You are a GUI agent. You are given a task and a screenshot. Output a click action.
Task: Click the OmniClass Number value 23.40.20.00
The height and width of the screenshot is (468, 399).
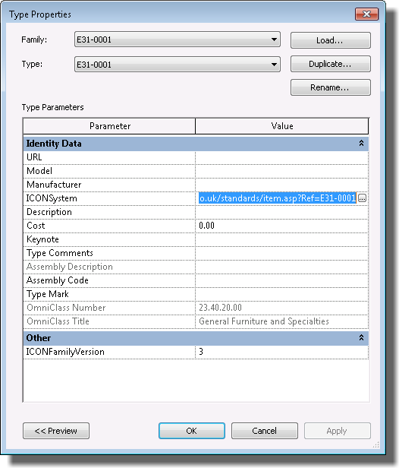click(220, 308)
